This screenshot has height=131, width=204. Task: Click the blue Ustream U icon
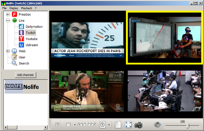(x=21, y=45)
